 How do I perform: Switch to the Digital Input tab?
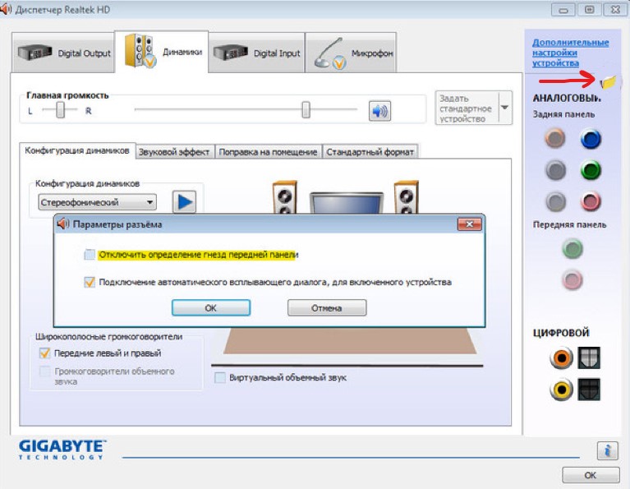click(256, 53)
